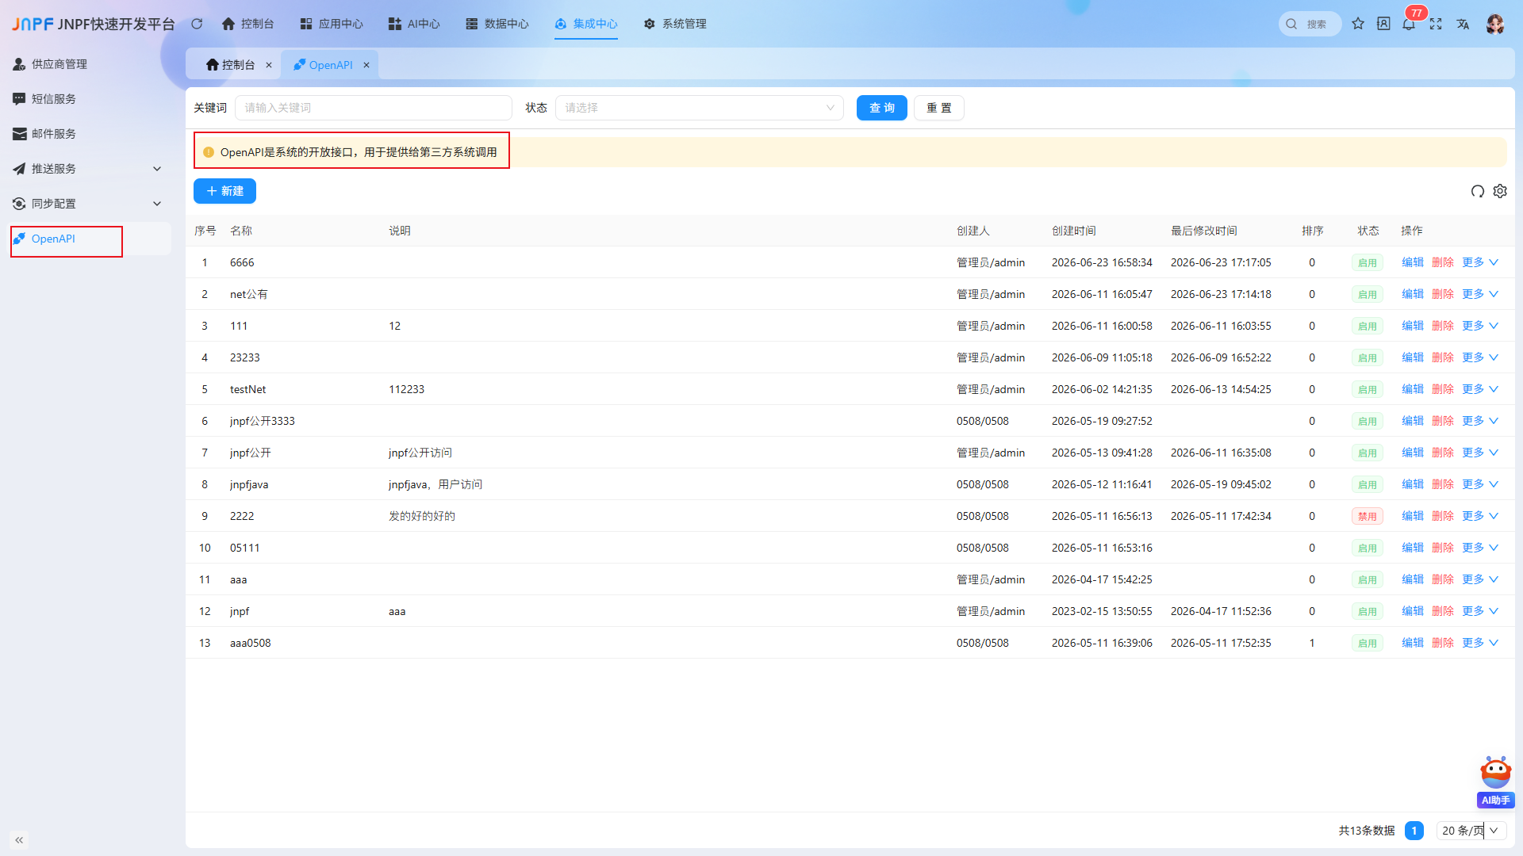Edit the aaa0508 row
Viewport: 1523px width, 856px height.
(1413, 643)
